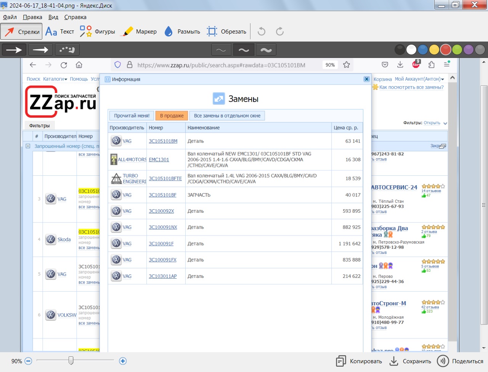
Task: Open the Файл menu
Action: 10,17
